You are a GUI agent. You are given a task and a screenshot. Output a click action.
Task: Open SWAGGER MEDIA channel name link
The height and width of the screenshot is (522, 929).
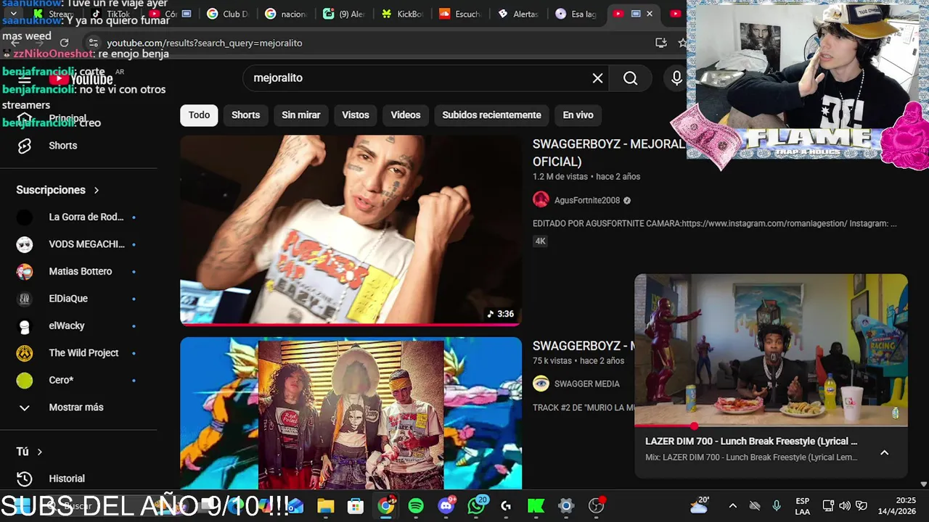586,384
